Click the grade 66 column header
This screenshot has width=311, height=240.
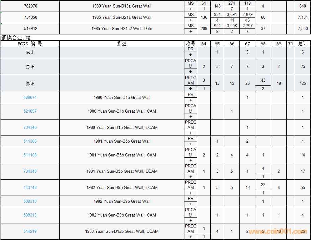(x=232, y=44)
